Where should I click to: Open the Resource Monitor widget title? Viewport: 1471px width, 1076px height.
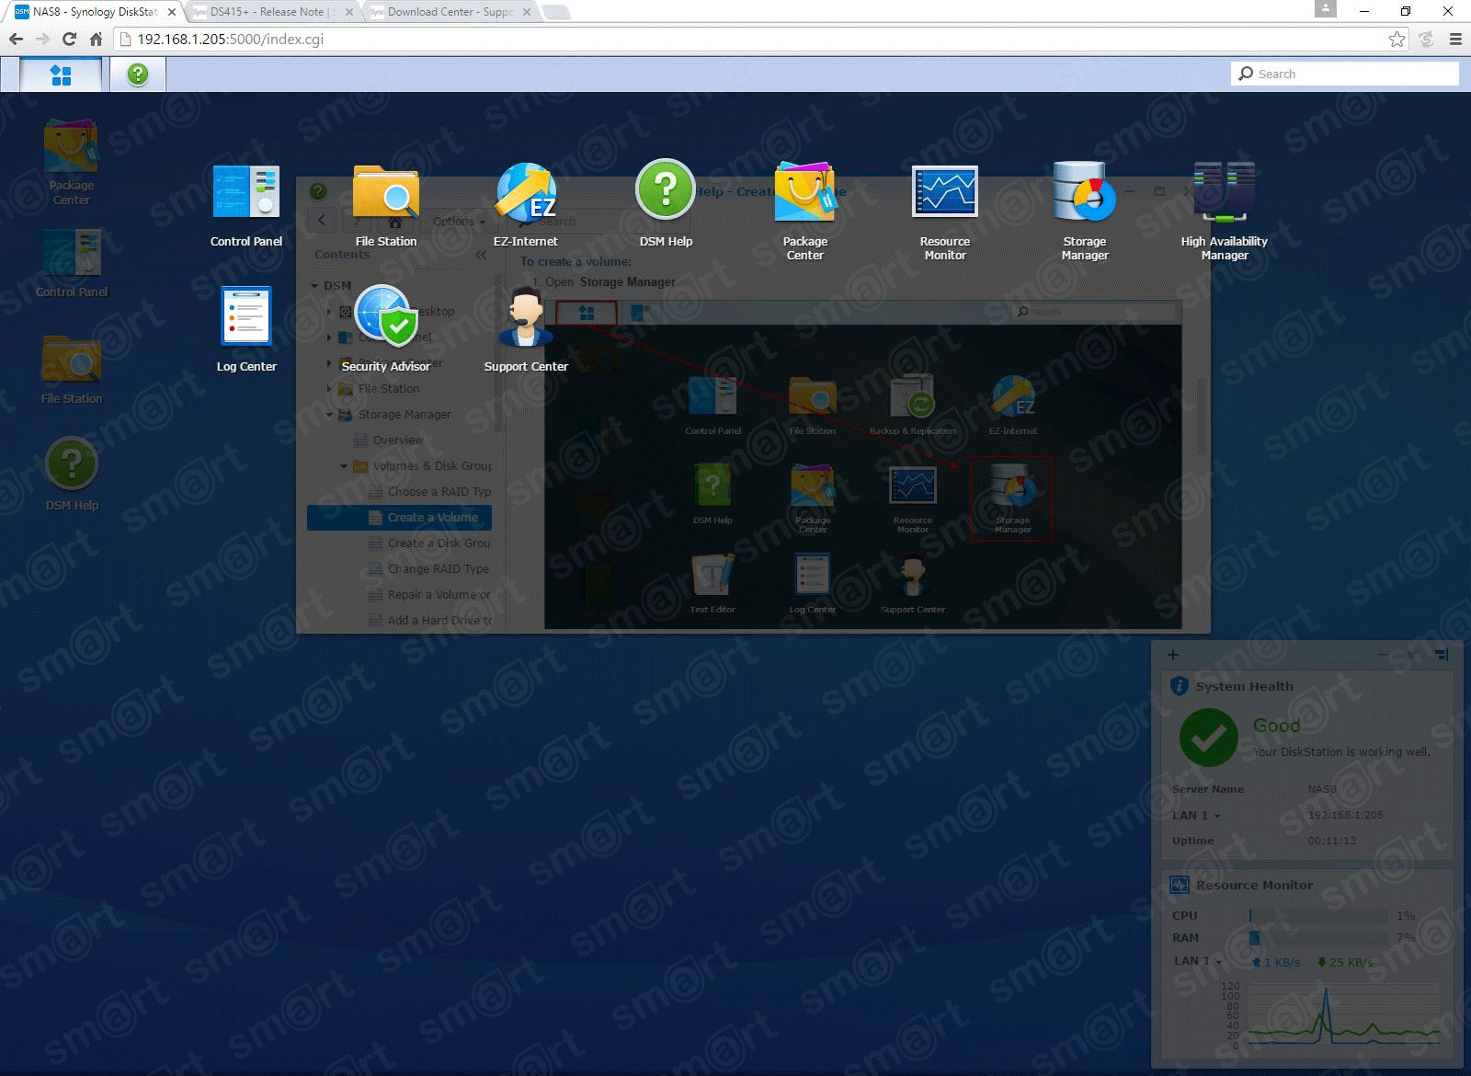(x=1254, y=885)
